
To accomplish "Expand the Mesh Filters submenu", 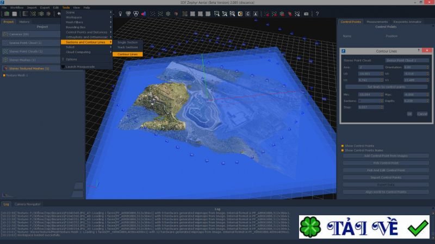I will (x=86, y=22).
